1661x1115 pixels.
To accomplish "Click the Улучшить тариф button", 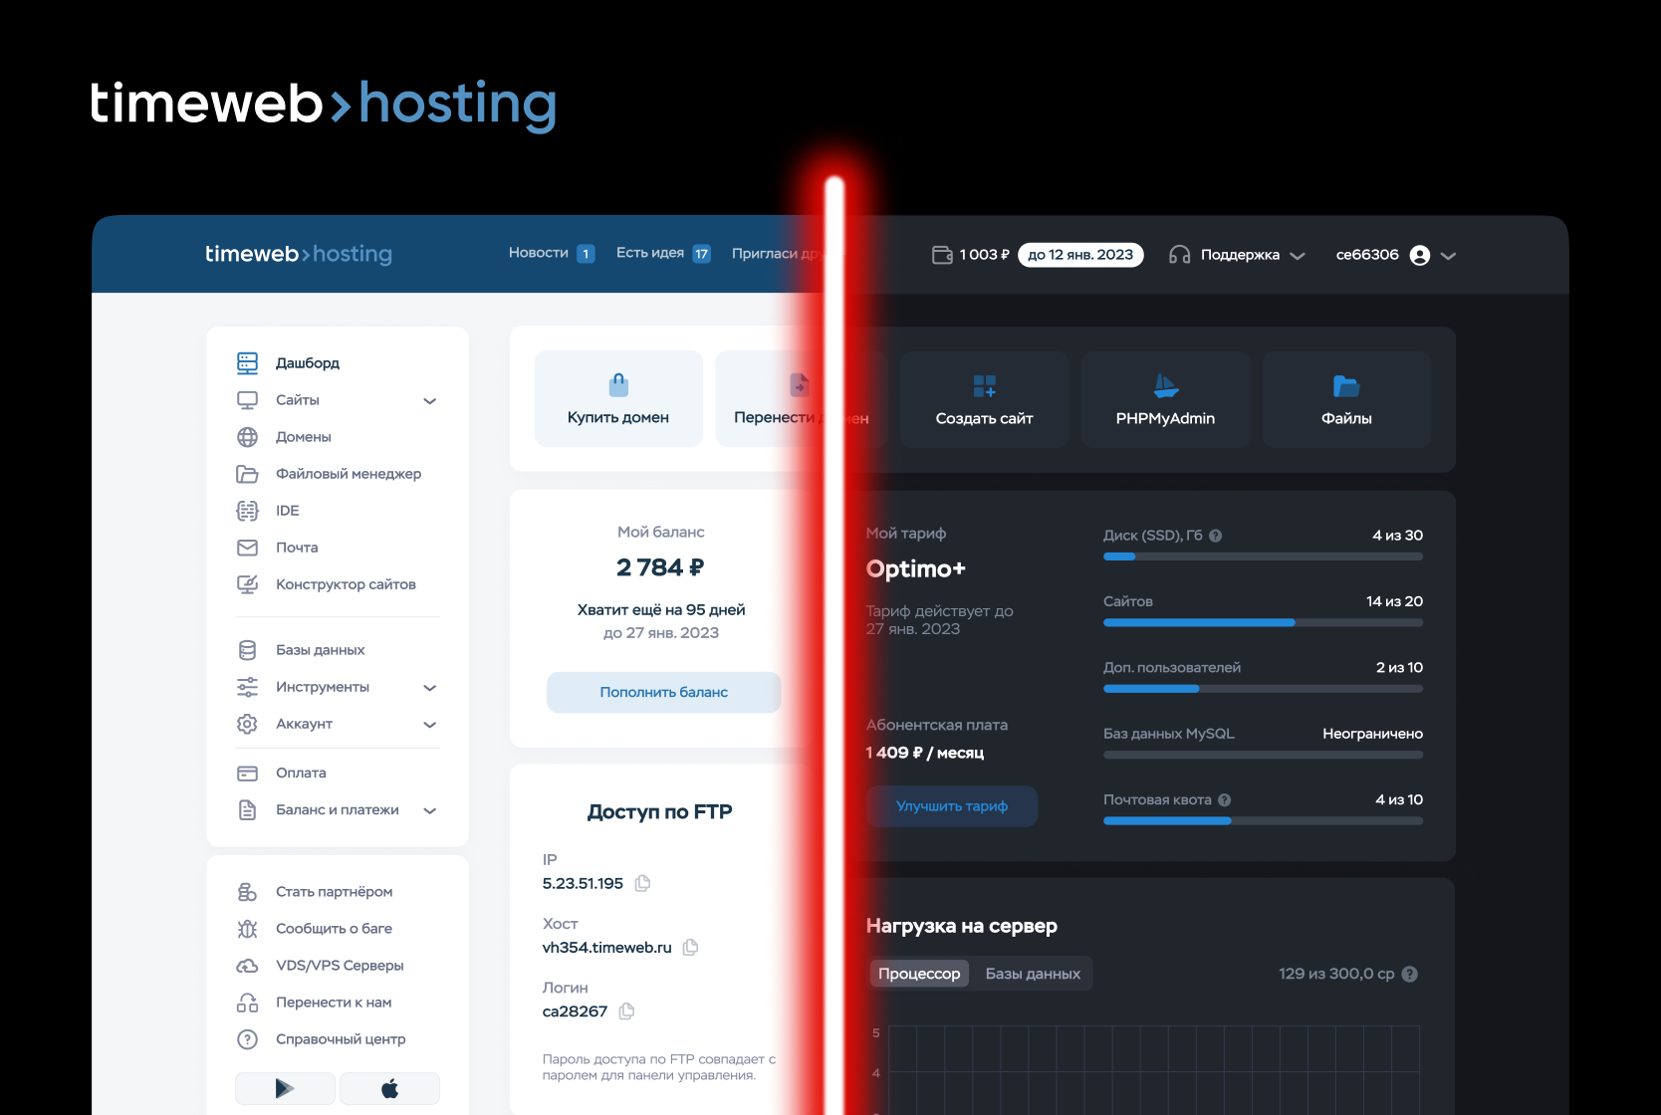I will click(x=951, y=806).
